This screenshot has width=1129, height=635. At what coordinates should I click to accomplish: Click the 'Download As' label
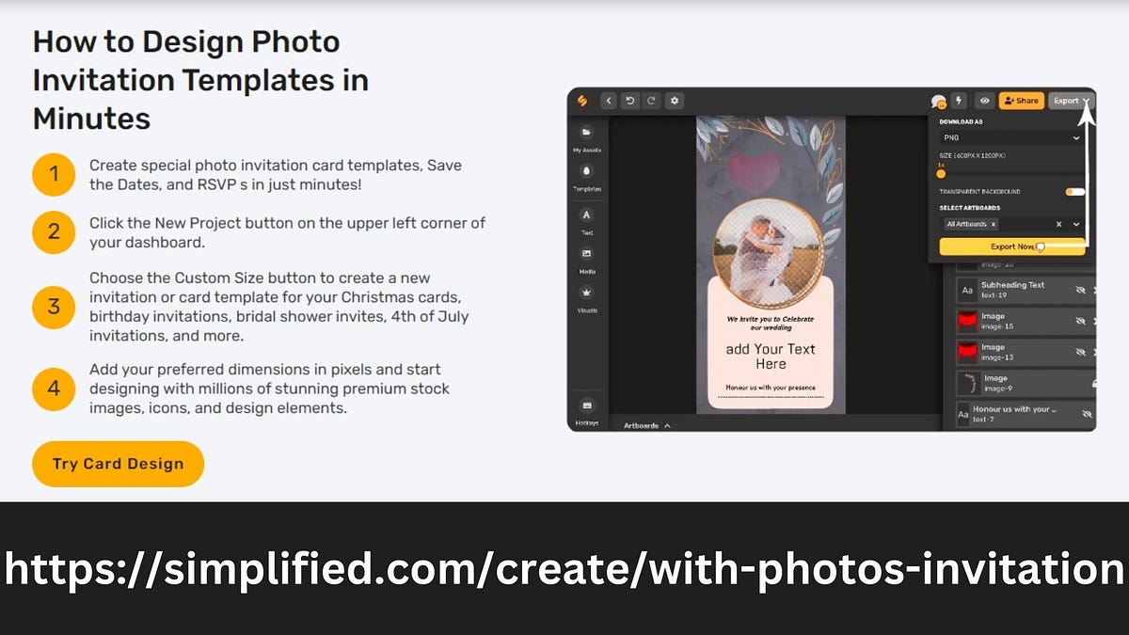tap(961, 121)
